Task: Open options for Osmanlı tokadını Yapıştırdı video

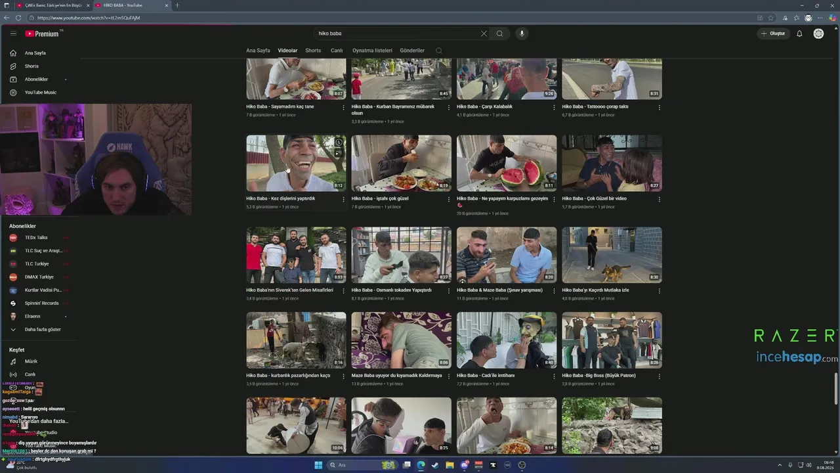Action: tap(448, 290)
